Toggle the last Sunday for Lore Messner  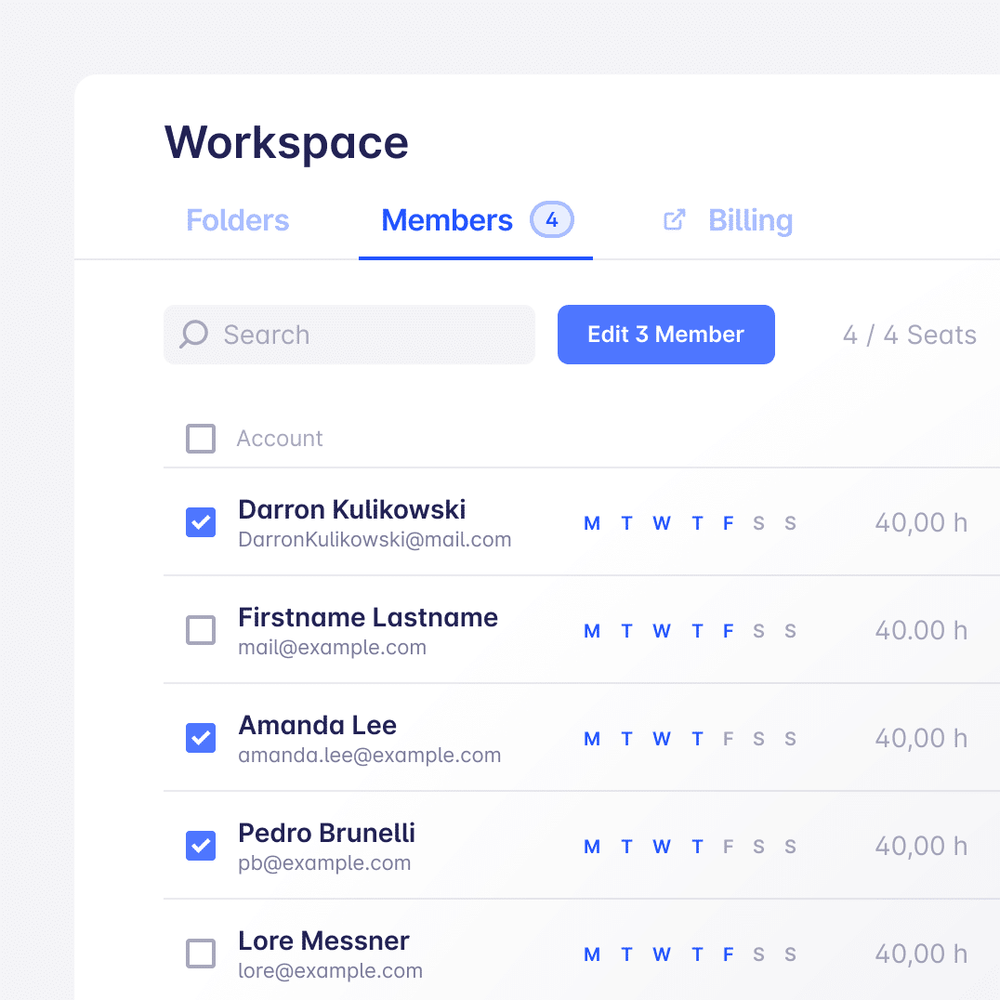click(x=790, y=954)
